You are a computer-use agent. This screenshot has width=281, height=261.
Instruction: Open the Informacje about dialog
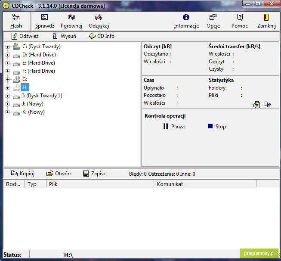(186, 21)
